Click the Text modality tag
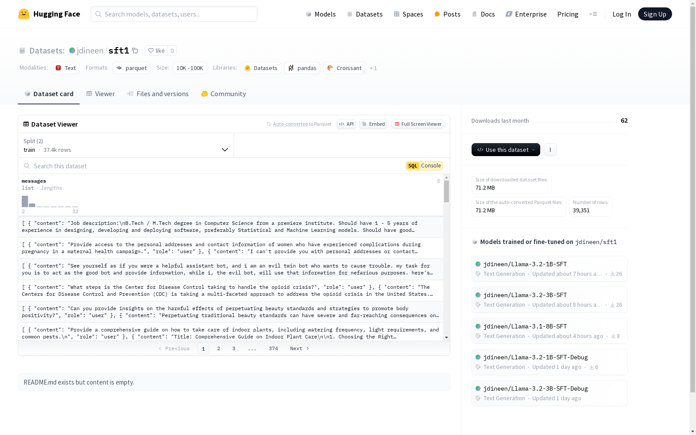This screenshot has width=696, height=435. pos(66,68)
